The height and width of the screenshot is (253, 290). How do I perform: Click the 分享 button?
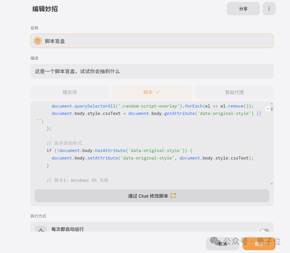[243, 9]
